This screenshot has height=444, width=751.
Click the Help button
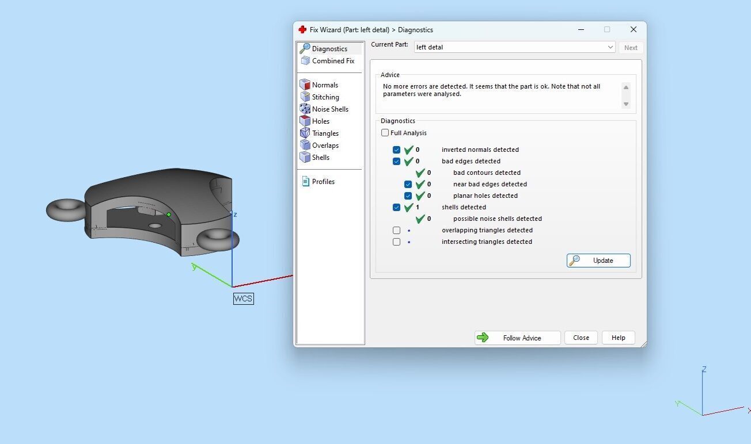click(619, 338)
